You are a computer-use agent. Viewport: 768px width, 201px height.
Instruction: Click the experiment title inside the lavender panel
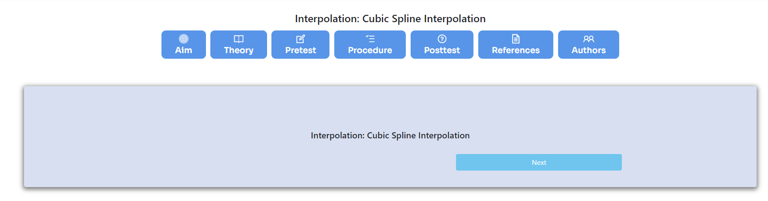coord(390,136)
